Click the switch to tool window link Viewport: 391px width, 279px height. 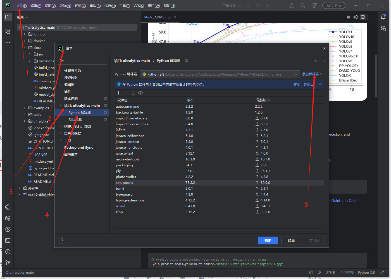click(x=304, y=85)
